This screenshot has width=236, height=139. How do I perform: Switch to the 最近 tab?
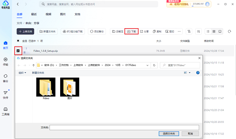34,14
